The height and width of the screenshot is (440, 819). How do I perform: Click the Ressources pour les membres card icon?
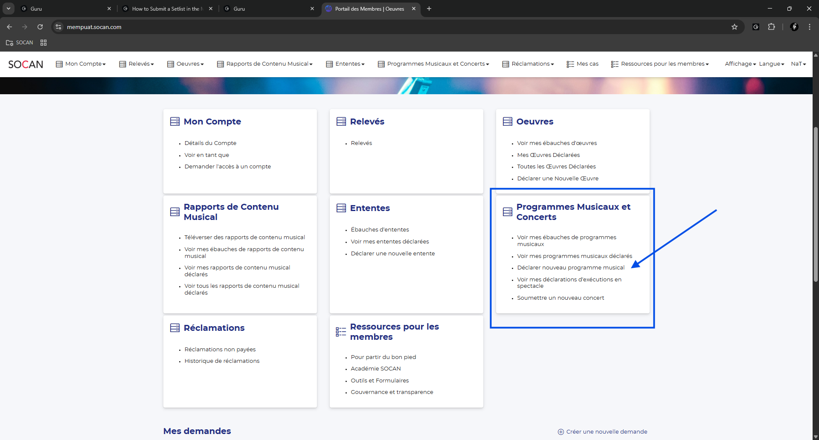[340, 332]
